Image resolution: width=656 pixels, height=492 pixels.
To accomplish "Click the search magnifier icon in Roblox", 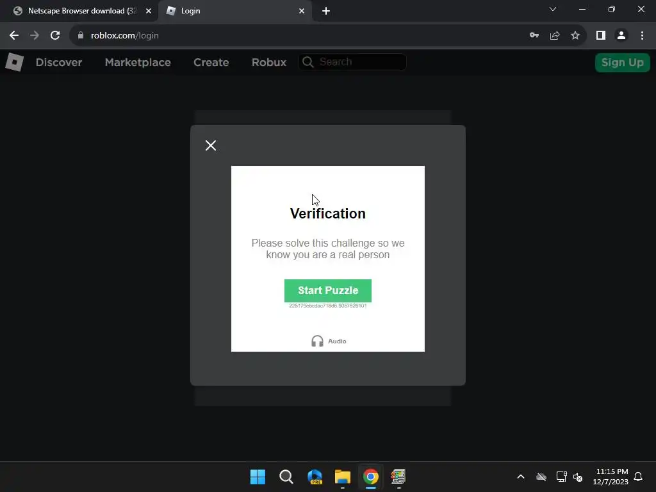I will (308, 62).
